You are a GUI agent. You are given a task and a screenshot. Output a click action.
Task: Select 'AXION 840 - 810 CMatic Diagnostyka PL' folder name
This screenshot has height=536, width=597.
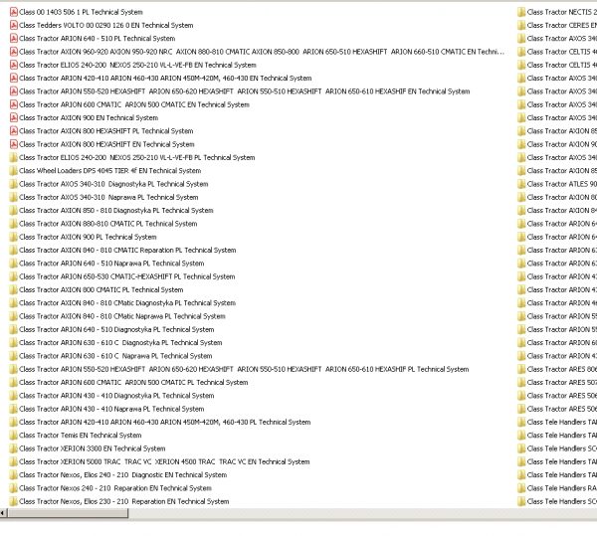(127, 303)
